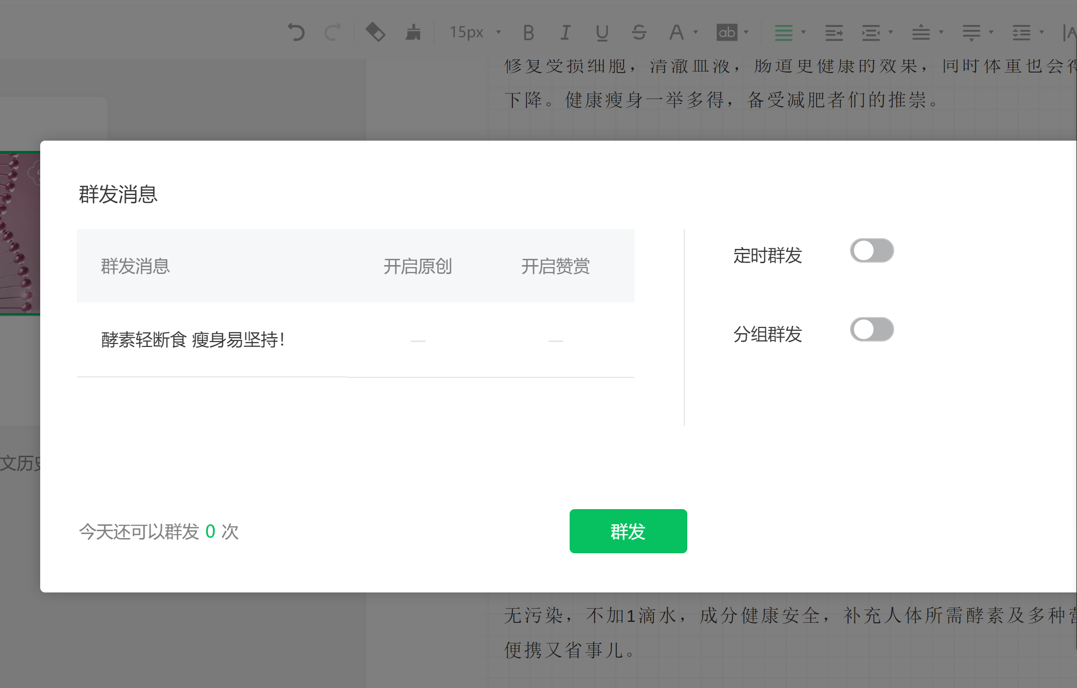
Task: Enable the 定时群发 switch
Action: (x=872, y=251)
